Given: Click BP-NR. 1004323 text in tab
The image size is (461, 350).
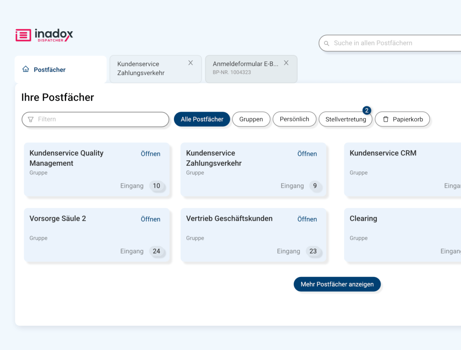Looking at the screenshot, I should pyautogui.click(x=232, y=72).
